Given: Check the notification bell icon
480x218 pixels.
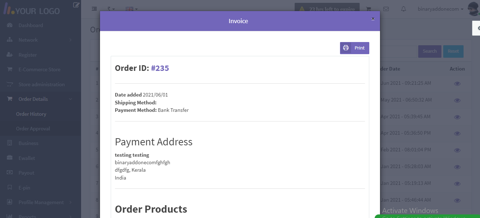Looking at the screenshot, I should [x=404, y=9].
